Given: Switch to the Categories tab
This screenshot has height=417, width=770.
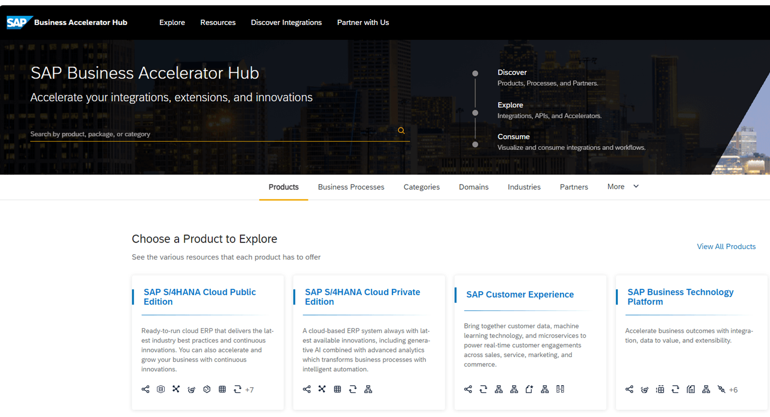Looking at the screenshot, I should pyautogui.click(x=422, y=187).
